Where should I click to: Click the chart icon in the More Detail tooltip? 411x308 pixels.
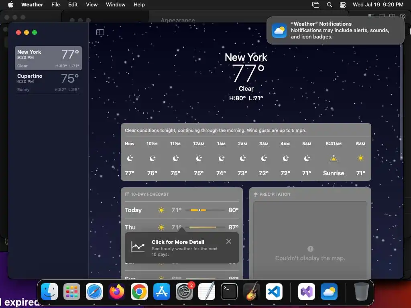coord(138,247)
